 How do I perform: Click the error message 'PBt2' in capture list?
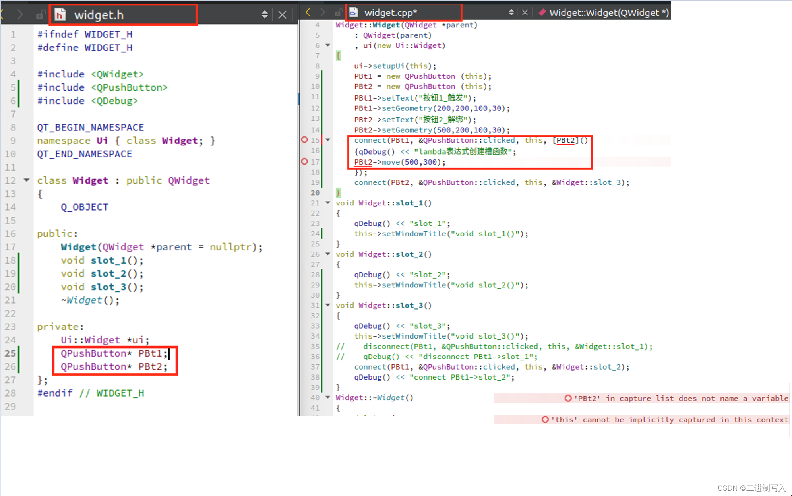pos(681,398)
